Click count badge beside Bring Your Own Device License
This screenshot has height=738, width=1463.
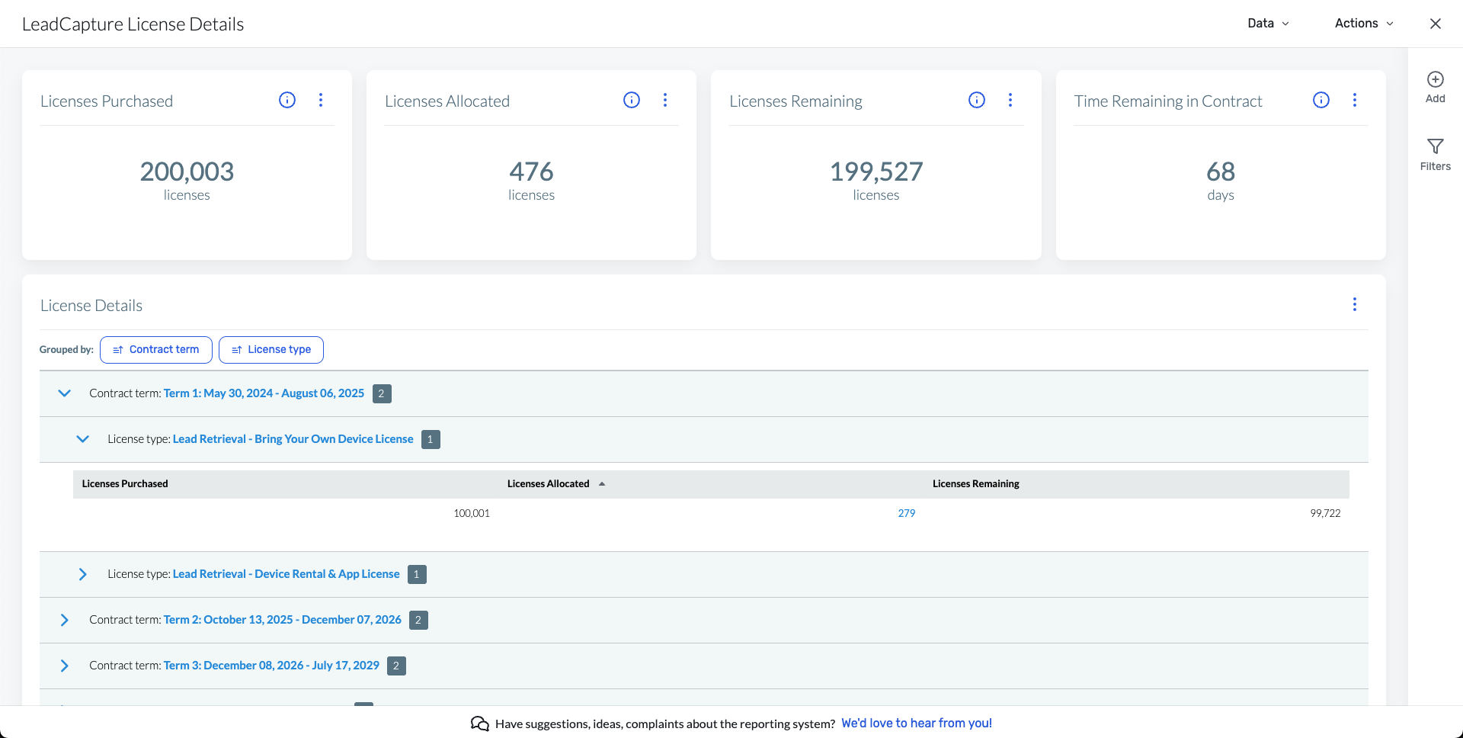click(431, 439)
